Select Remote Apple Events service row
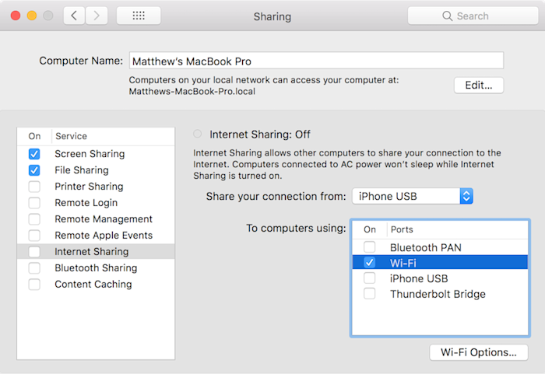Viewport: 545px width, 374px height. pyautogui.click(x=96, y=236)
